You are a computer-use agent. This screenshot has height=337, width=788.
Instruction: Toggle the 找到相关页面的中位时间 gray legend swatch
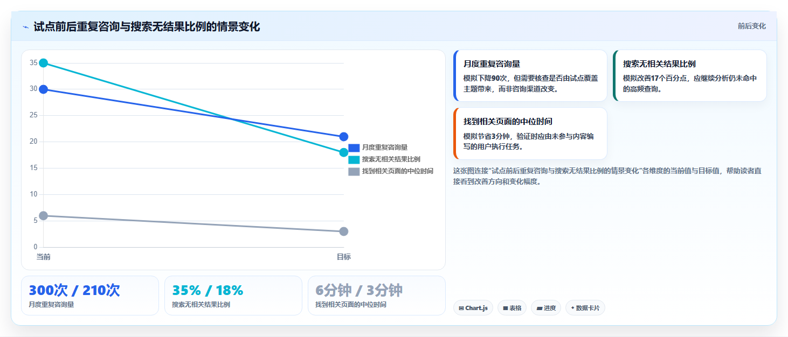[354, 171]
